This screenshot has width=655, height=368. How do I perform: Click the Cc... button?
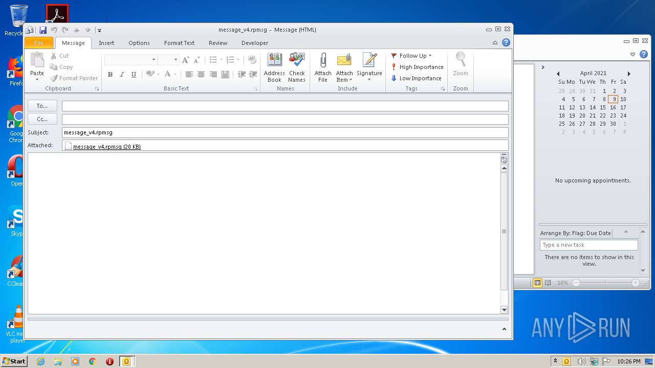point(42,119)
